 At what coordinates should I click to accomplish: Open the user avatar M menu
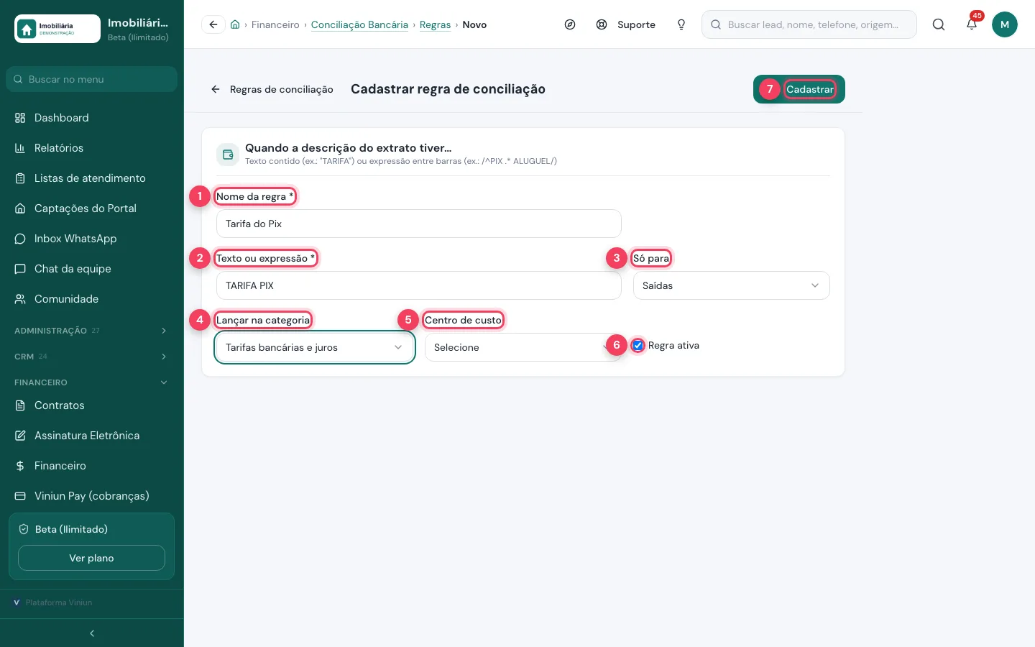(x=1005, y=24)
